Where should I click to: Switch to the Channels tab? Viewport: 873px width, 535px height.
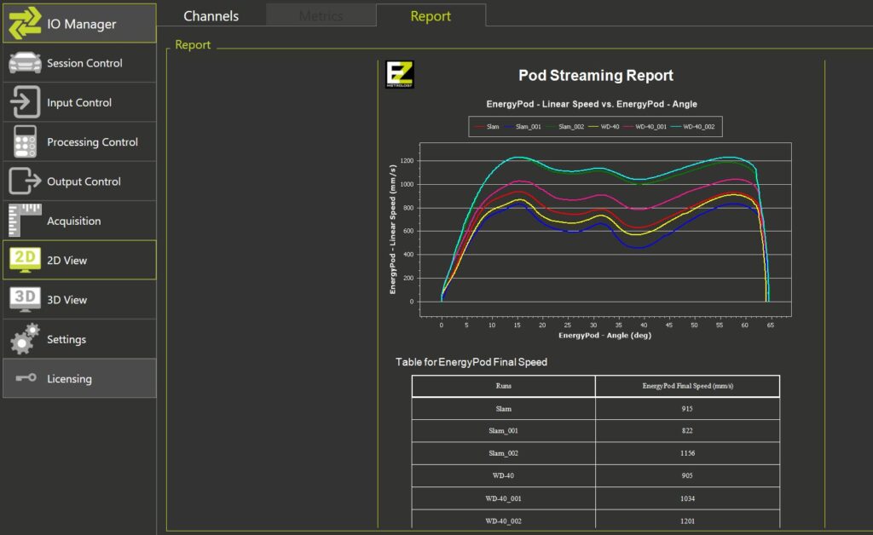pyautogui.click(x=211, y=16)
